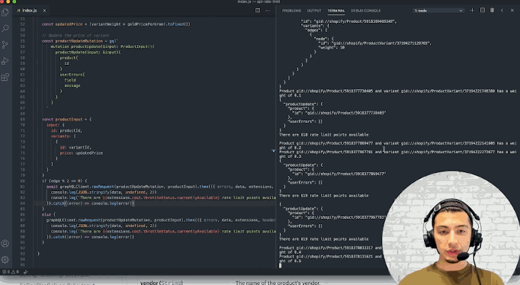Click the '// Update the price of variant' comment
This screenshot has width=520, height=285.
tap(75, 36)
